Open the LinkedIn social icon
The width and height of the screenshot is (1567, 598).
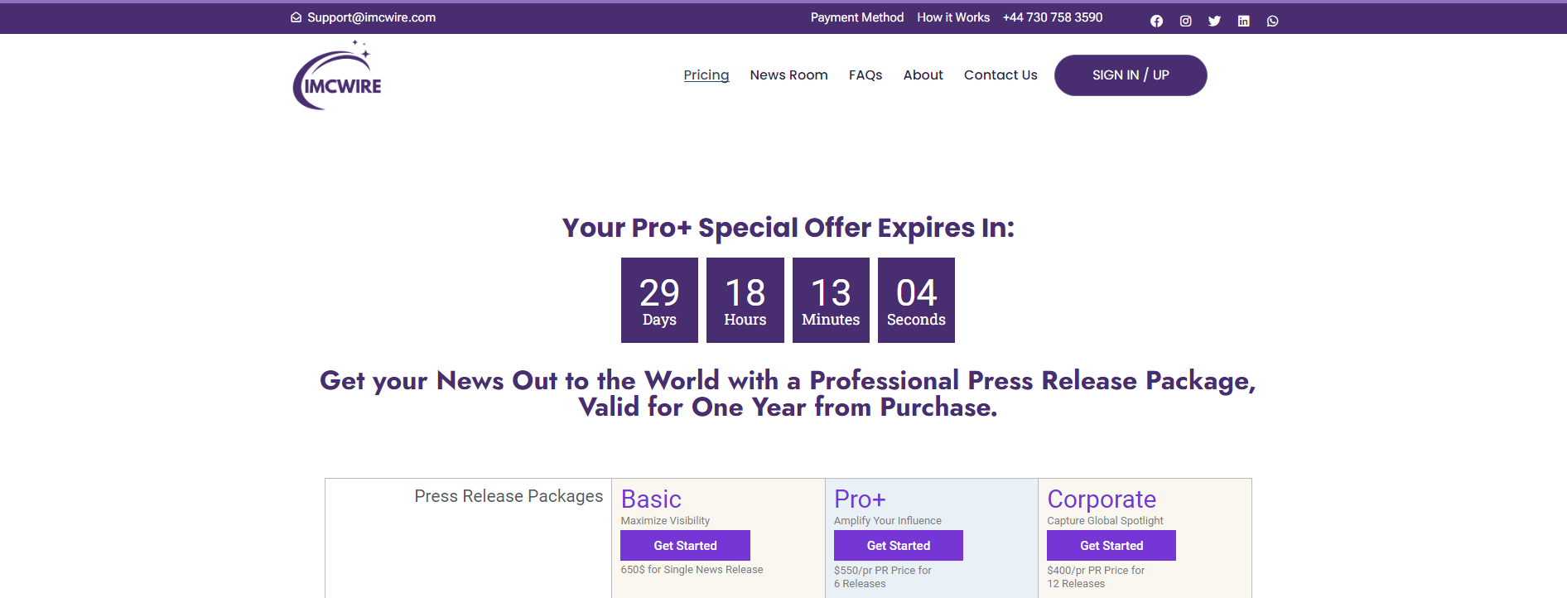1243,21
